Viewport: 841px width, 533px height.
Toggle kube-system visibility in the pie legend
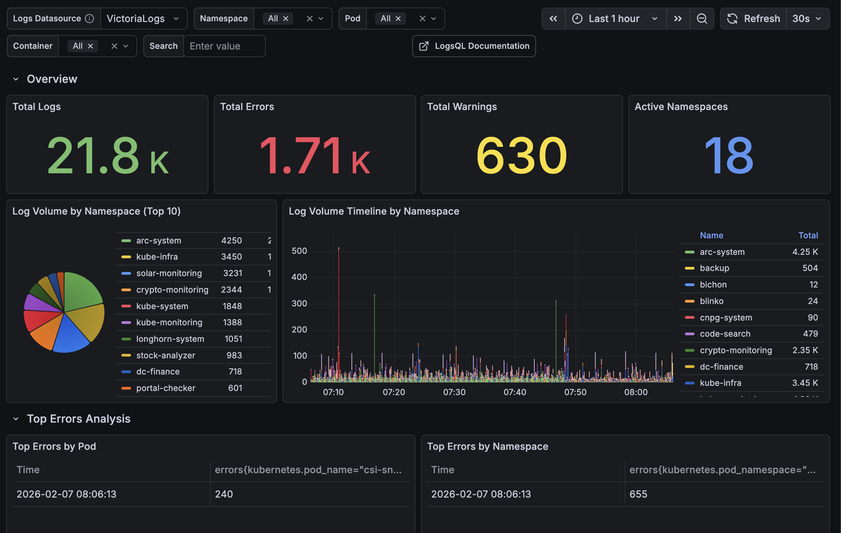point(161,306)
